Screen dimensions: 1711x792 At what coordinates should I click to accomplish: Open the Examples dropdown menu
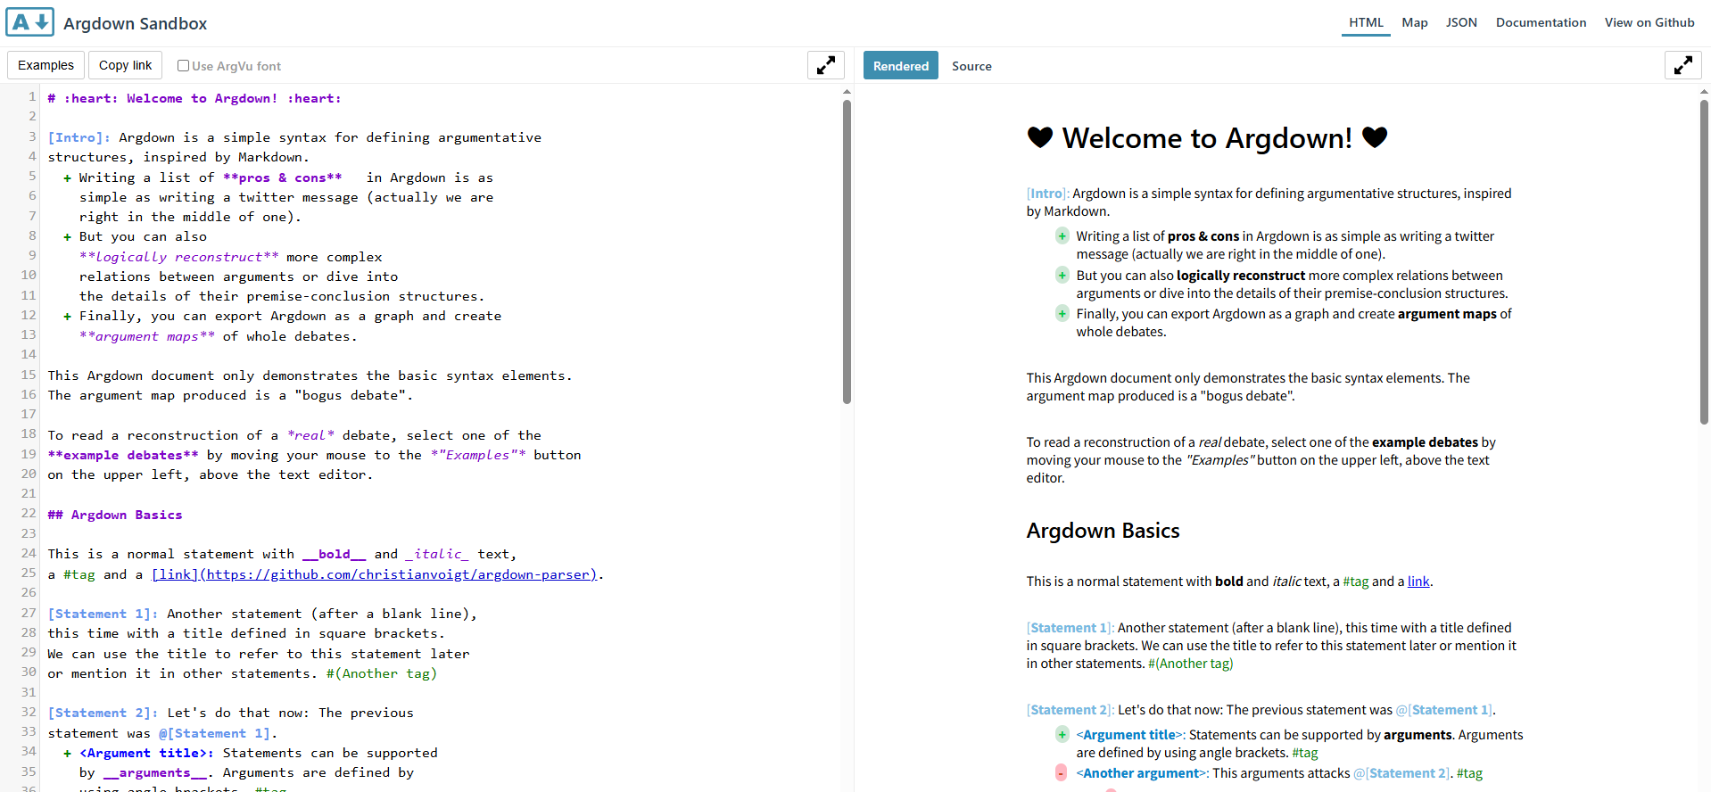point(46,65)
